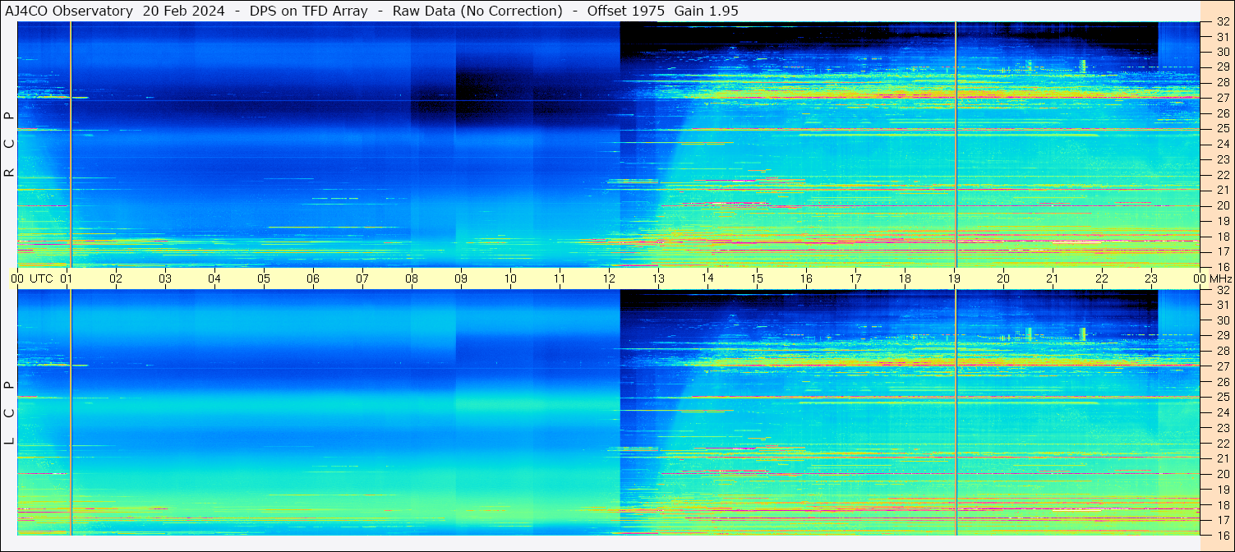The image size is (1235, 552).
Task: Click the pink vertical marker in LCP panel
Action: pos(956,412)
